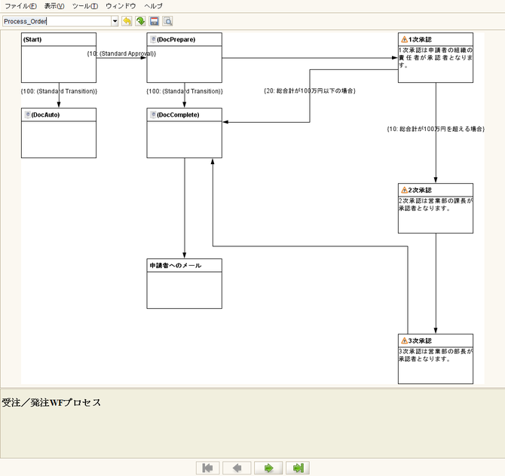Select the (DocAuto) node title

coord(45,115)
